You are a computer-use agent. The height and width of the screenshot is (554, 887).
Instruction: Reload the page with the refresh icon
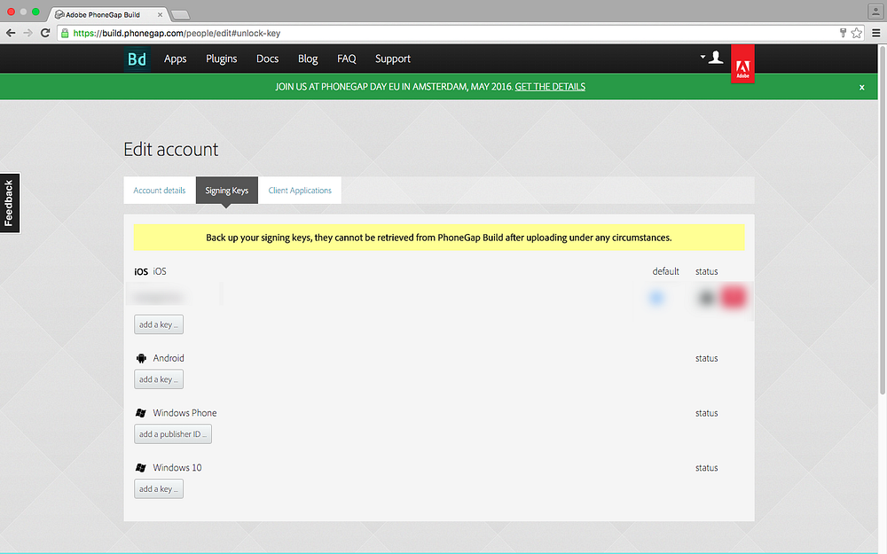click(45, 33)
